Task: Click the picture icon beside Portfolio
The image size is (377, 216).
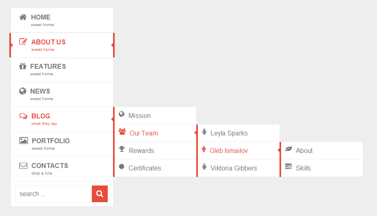Action: click(24, 141)
